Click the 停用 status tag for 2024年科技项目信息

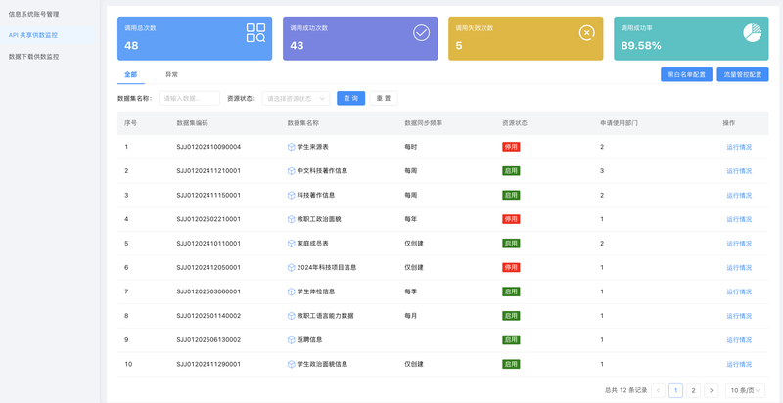[x=511, y=267]
